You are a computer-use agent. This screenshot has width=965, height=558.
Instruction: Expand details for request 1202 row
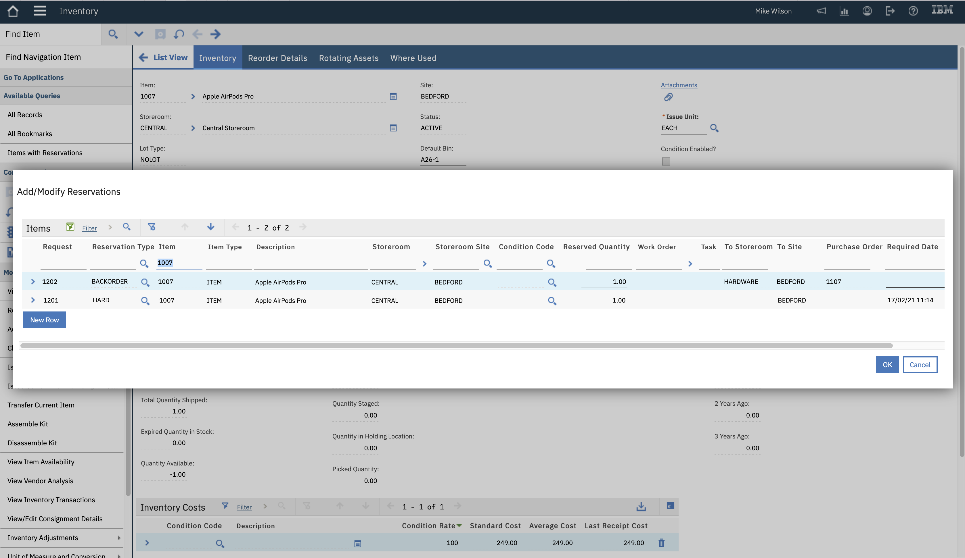pos(33,282)
